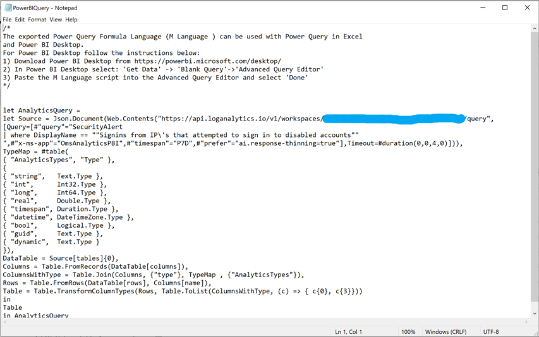Minimize the Notepad window
This screenshot has height=337, width=539.
[483, 8]
